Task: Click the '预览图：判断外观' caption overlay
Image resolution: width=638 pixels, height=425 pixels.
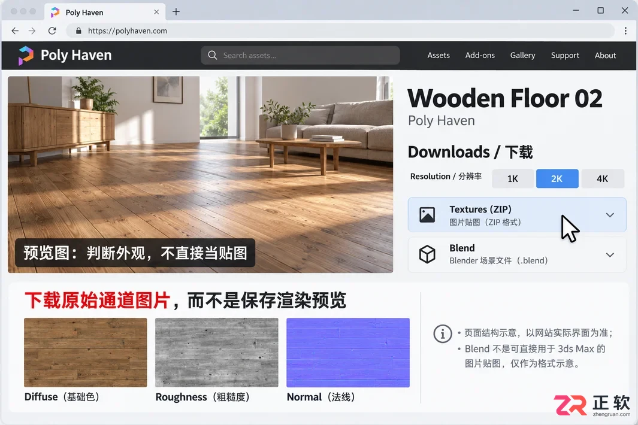Action: click(x=135, y=253)
